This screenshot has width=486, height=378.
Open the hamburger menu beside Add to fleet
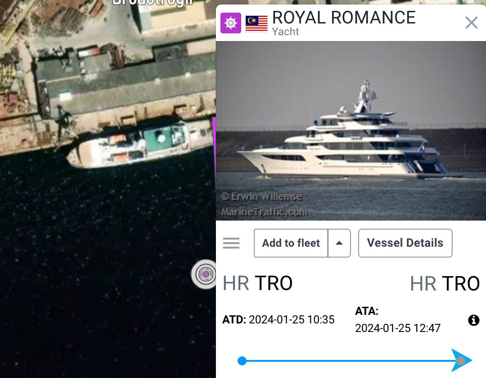pyautogui.click(x=231, y=243)
